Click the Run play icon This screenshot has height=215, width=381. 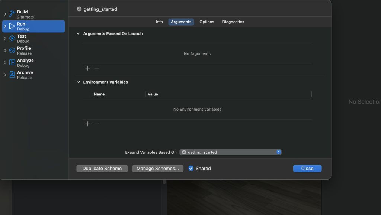(x=12, y=26)
